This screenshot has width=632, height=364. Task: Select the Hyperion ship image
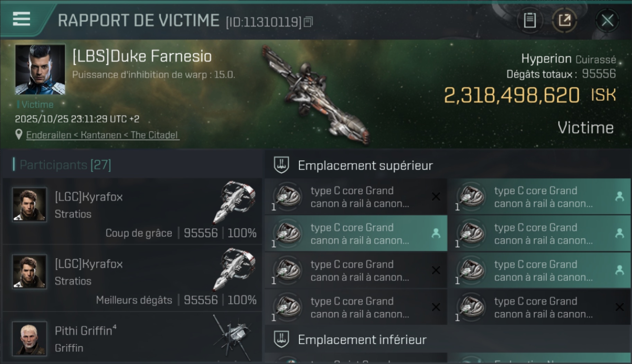[x=316, y=95]
